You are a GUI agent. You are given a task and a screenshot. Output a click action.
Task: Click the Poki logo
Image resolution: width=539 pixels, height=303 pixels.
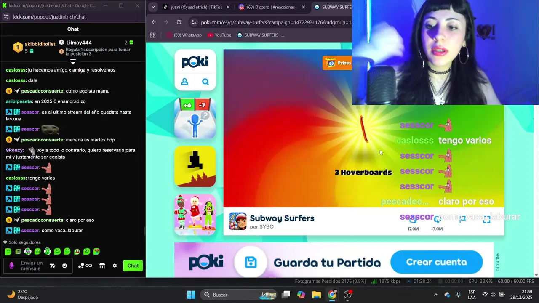(x=195, y=62)
